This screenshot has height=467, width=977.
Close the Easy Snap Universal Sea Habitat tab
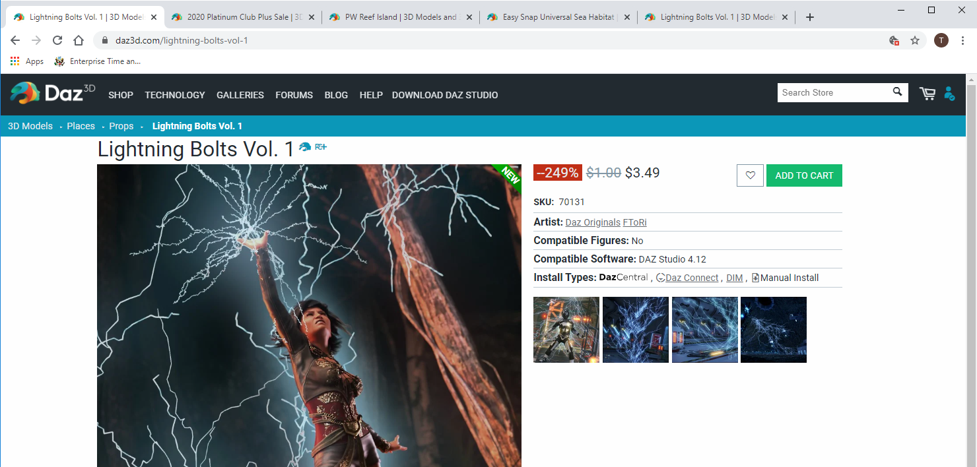(627, 17)
